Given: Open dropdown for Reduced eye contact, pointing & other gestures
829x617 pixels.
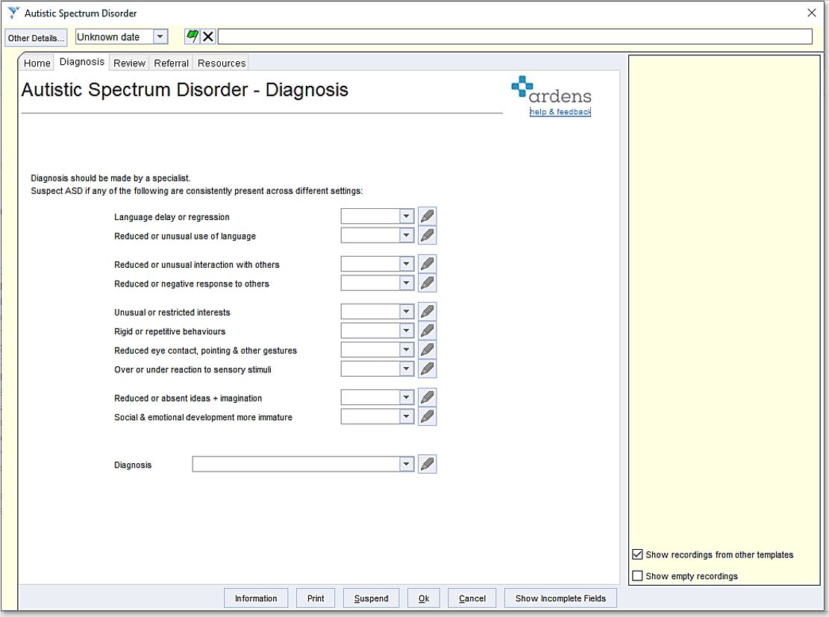Looking at the screenshot, I should [x=406, y=349].
